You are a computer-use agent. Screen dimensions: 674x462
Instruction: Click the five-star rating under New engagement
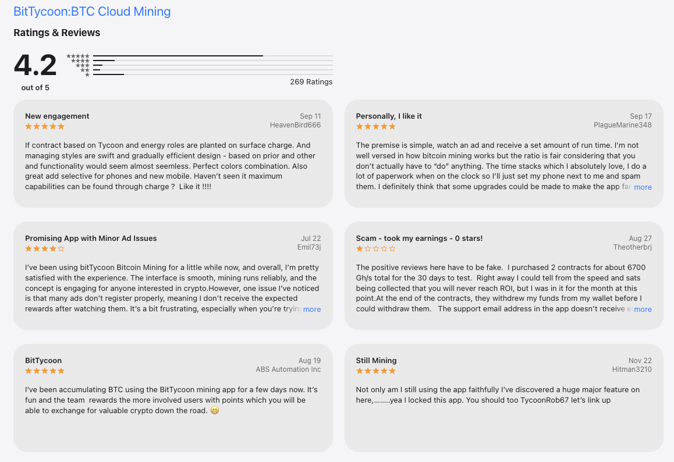(x=44, y=126)
